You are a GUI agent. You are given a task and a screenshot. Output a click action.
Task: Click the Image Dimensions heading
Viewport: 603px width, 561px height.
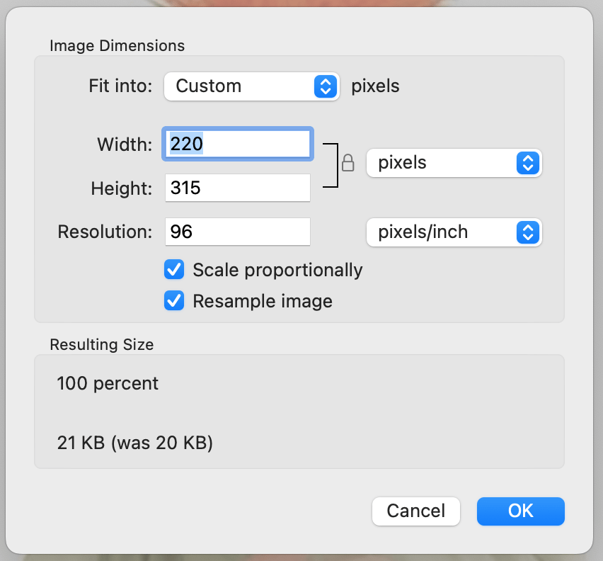117,46
